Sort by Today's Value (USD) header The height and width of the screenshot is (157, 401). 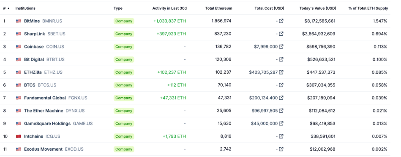coord(318,8)
